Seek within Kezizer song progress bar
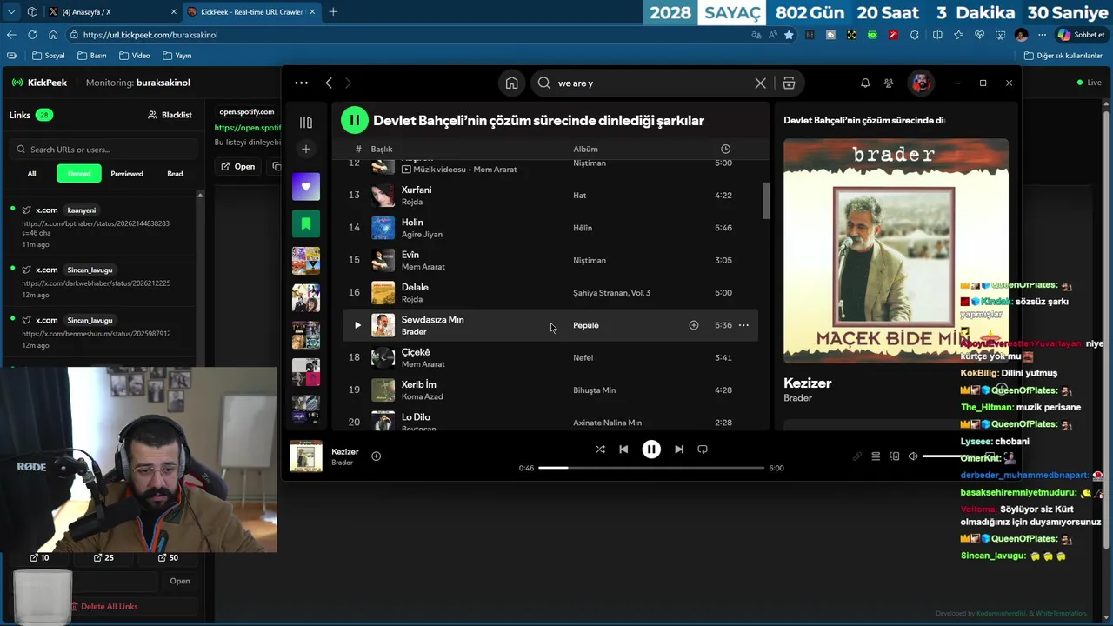The width and height of the screenshot is (1113, 626). pyautogui.click(x=651, y=468)
